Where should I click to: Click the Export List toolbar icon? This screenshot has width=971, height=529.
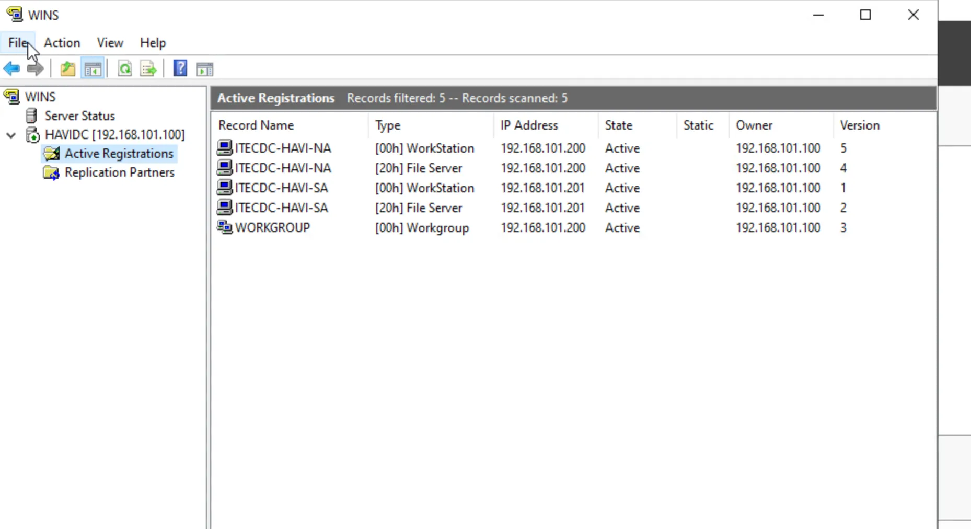tap(148, 68)
